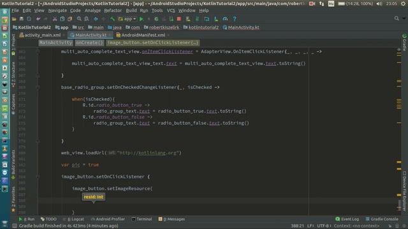408x229 pixels.
Task: Open the Build menu
Action: [x=131, y=11]
